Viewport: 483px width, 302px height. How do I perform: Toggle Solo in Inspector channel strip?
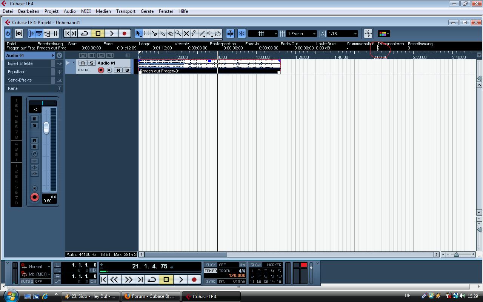point(34,125)
